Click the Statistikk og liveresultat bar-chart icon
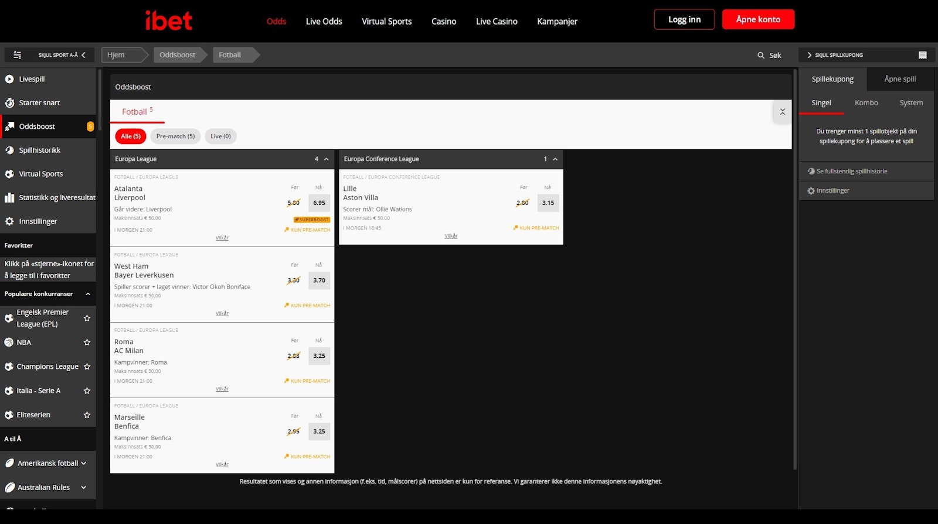Viewport: 938px width, 524px height. [x=9, y=198]
